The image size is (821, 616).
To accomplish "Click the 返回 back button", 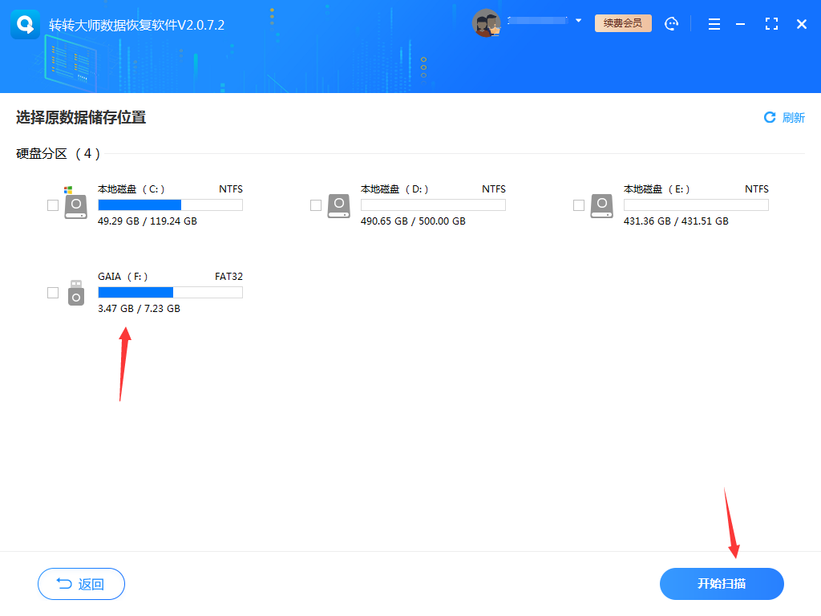I will pyautogui.click(x=80, y=584).
